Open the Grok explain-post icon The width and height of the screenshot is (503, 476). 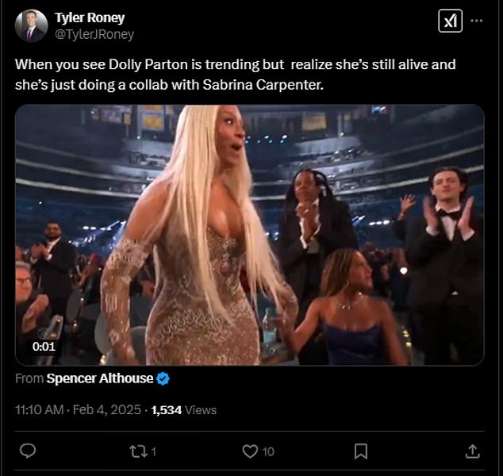click(450, 21)
